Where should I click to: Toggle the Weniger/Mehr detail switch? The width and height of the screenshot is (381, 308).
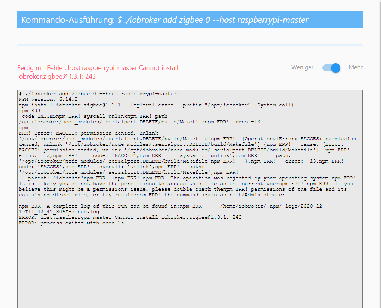[331, 68]
